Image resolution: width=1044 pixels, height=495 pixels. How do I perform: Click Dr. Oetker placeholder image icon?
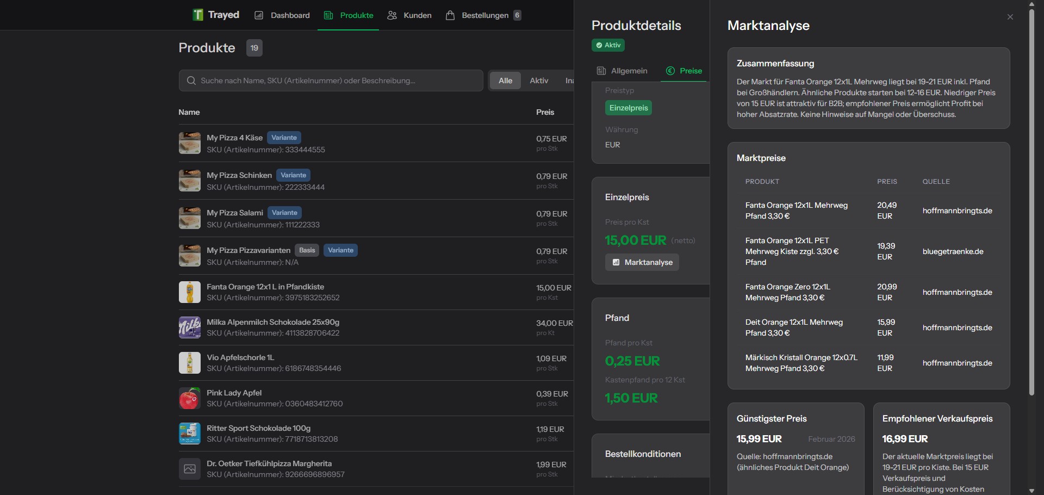pyautogui.click(x=190, y=469)
